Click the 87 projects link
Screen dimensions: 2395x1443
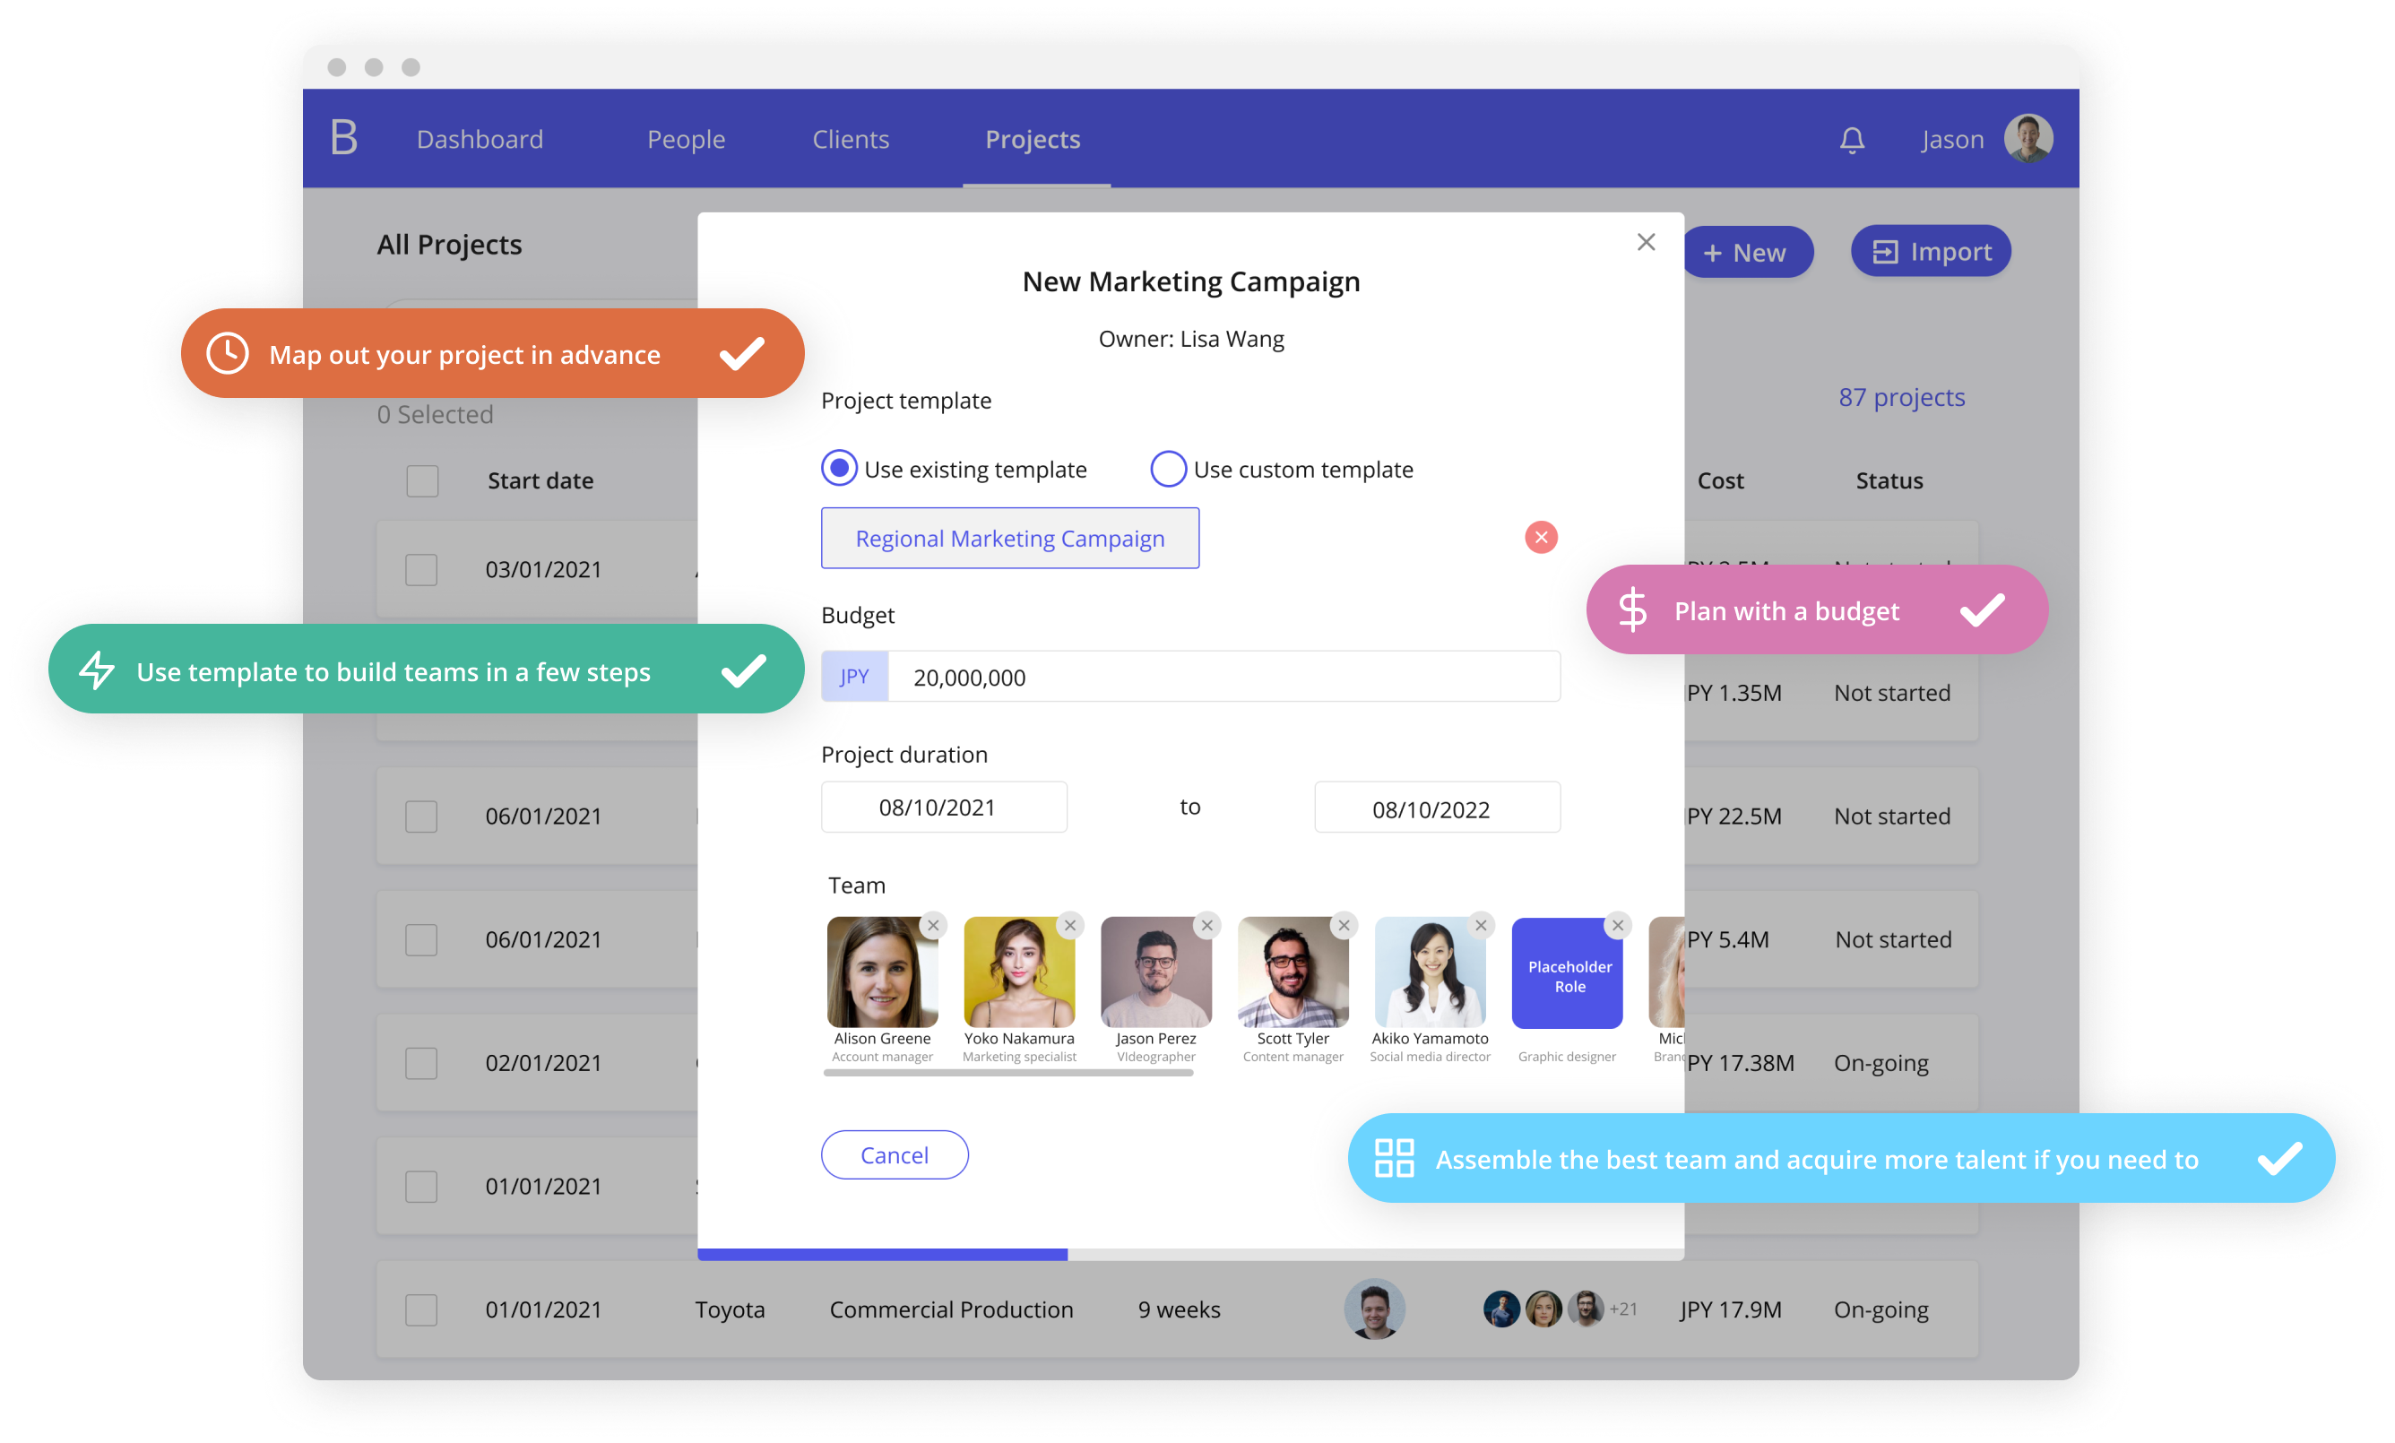1901,397
